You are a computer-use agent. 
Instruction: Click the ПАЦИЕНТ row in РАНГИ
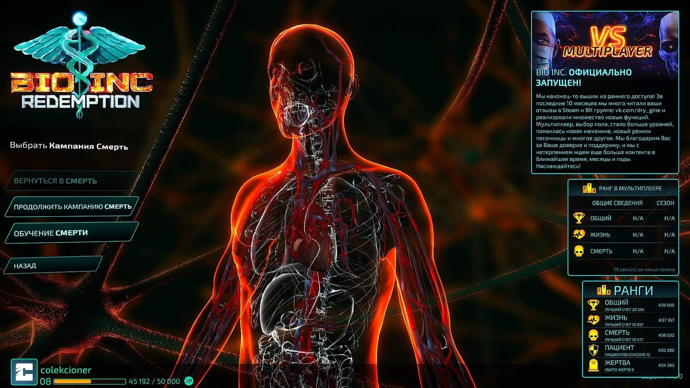tap(631, 351)
